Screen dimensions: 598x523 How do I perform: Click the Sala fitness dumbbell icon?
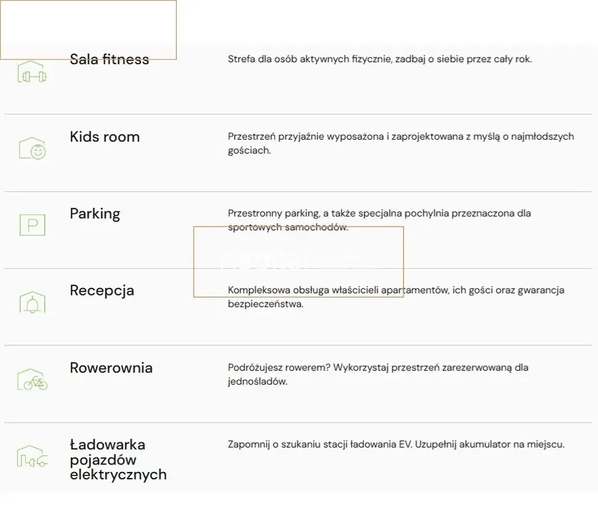[32, 73]
